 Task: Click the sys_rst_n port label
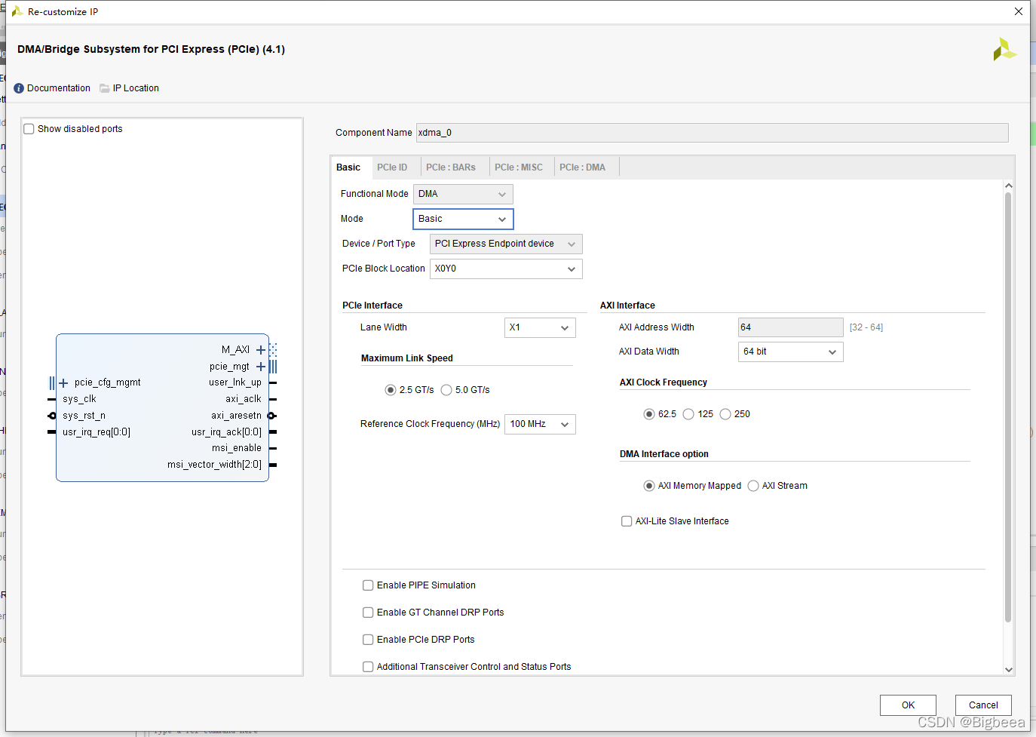click(84, 416)
